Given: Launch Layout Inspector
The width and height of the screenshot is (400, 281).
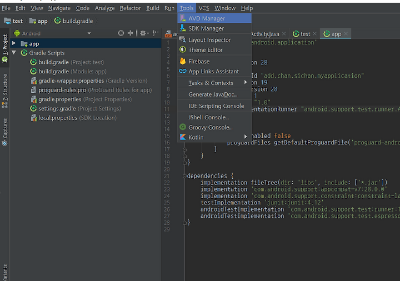Looking at the screenshot, I should tap(214, 40).
